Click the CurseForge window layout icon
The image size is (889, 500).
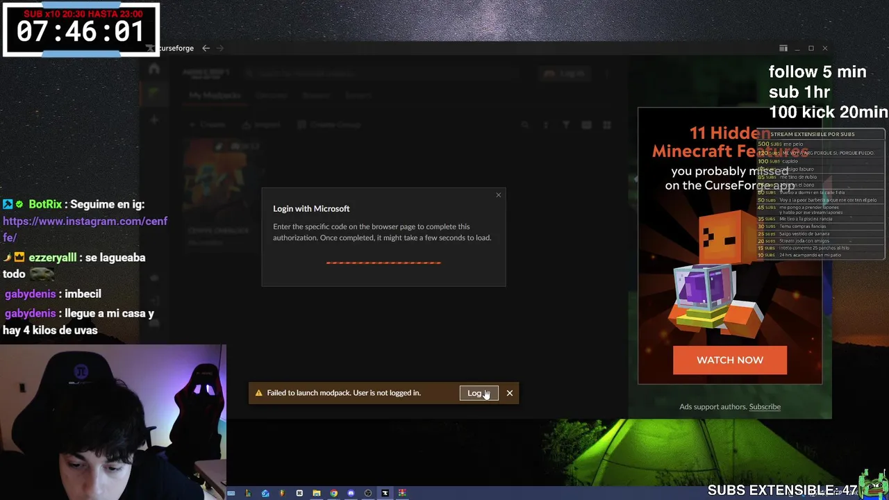(x=783, y=49)
